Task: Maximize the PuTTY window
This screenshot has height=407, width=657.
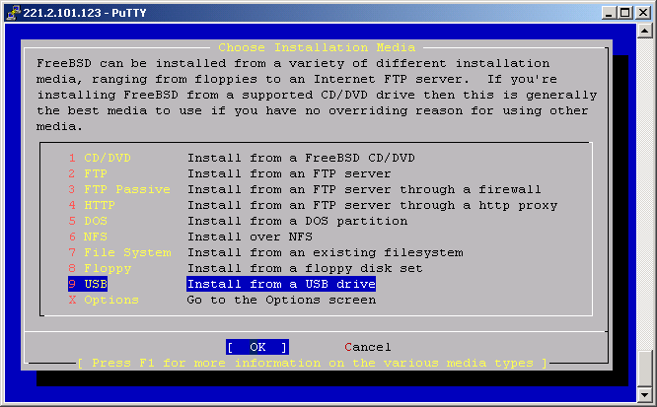Action: coord(624,13)
